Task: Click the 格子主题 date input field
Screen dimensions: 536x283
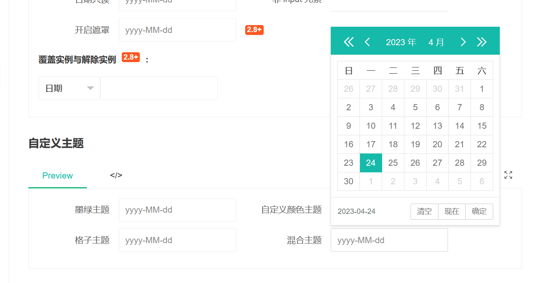Action: [x=177, y=240]
